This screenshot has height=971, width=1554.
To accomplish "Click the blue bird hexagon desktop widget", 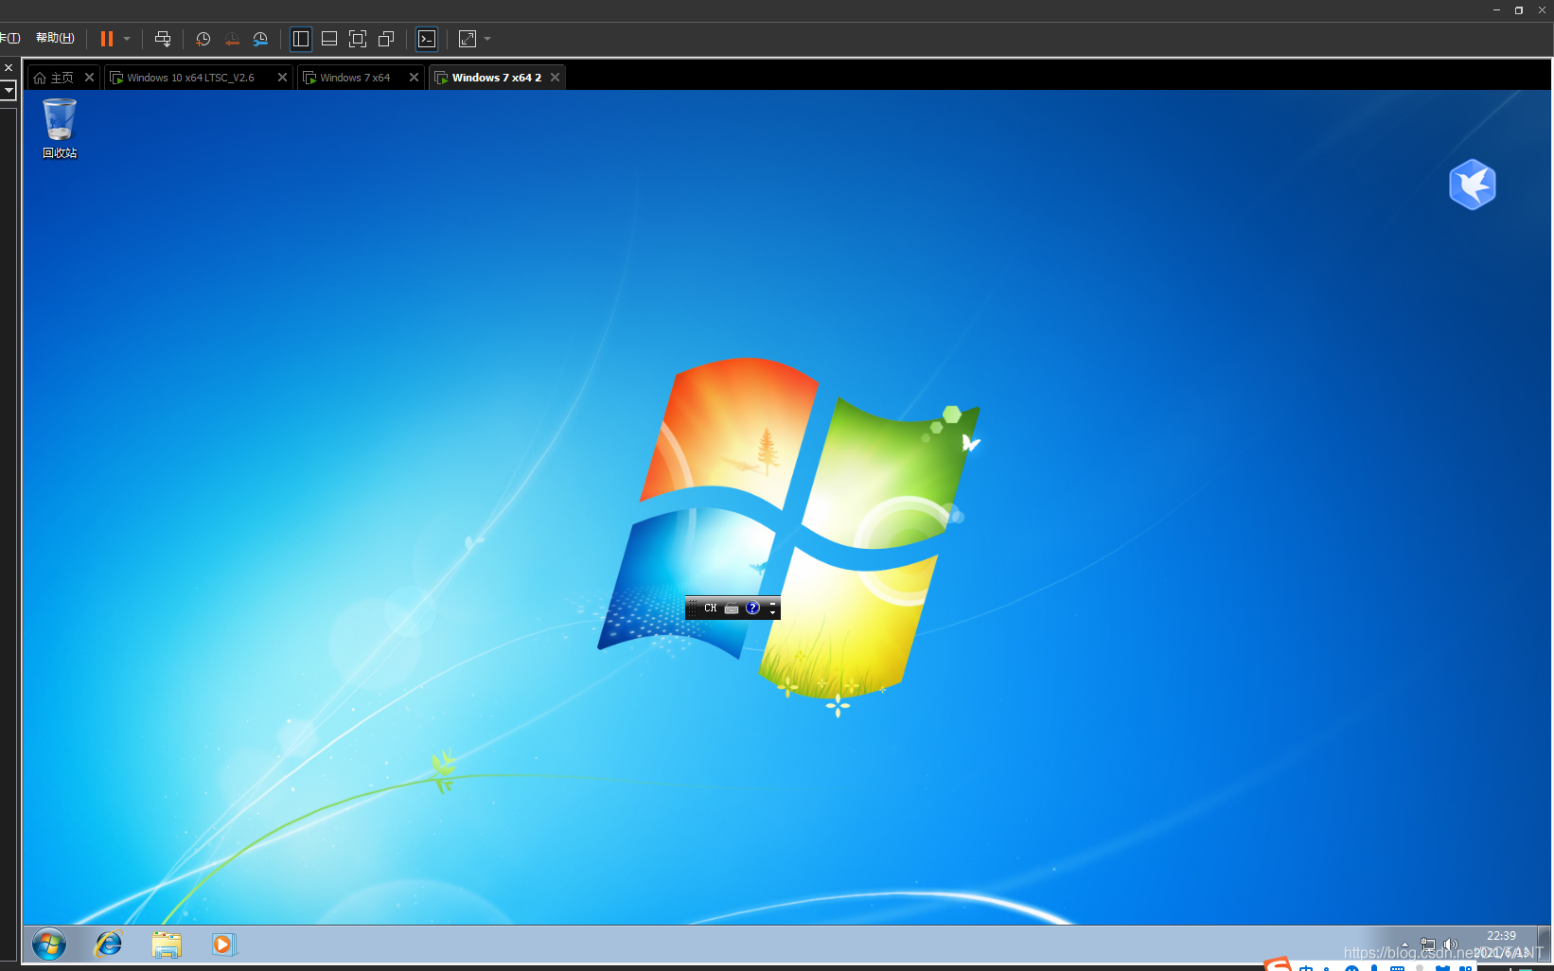I will 1473,184.
